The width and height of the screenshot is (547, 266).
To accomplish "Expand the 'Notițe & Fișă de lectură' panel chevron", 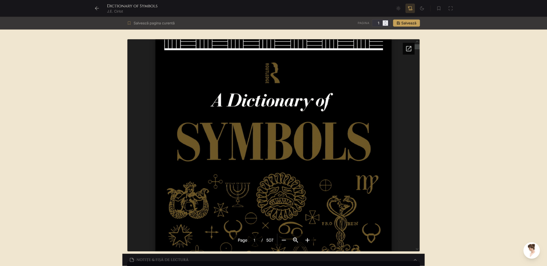I will pos(415,260).
